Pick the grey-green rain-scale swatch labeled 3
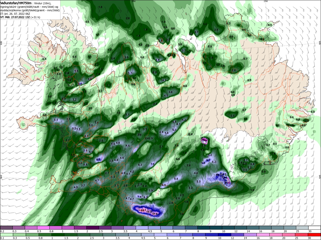 109,235
